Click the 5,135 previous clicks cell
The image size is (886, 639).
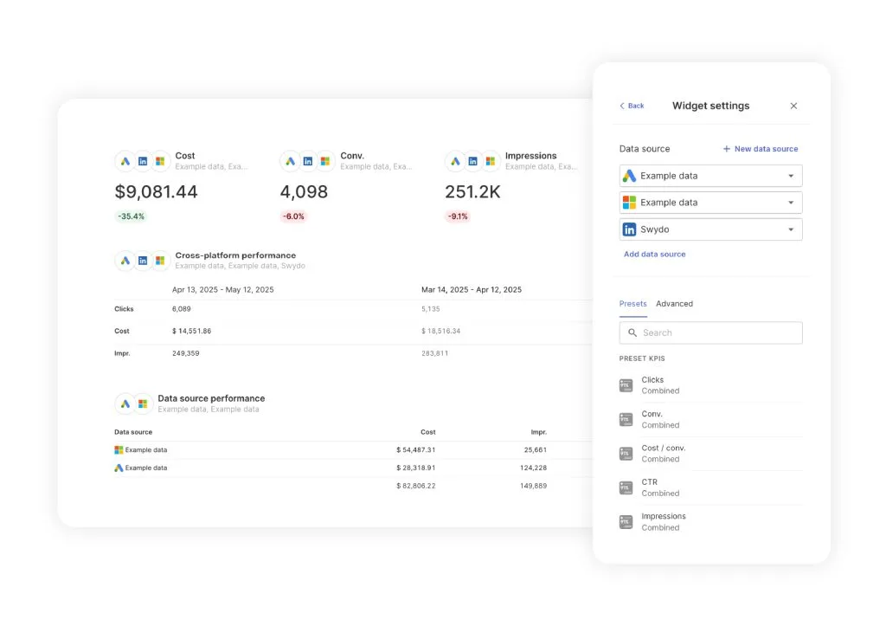click(431, 309)
